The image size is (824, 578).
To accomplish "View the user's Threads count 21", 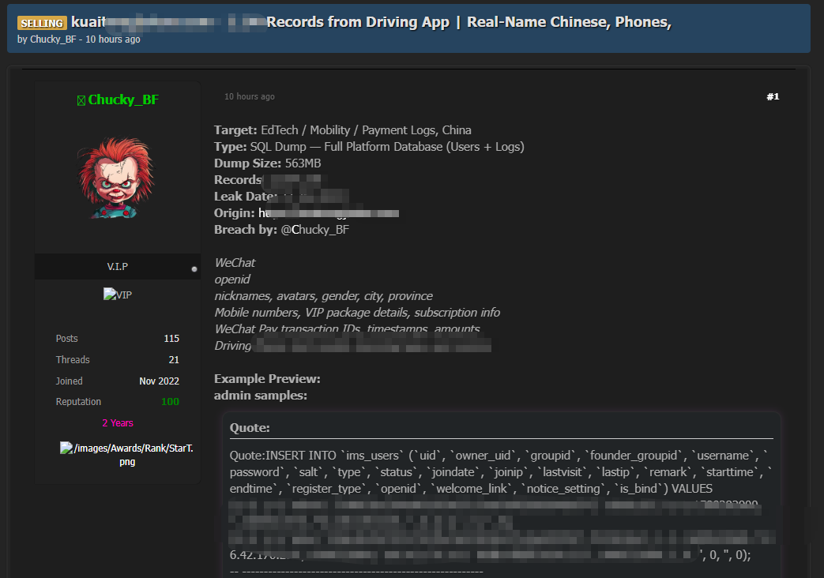I will tap(174, 360).
